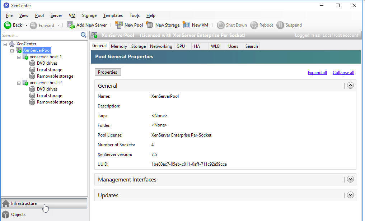
Task: Click the Add New Server icon
Action: (x=71, y=25)
